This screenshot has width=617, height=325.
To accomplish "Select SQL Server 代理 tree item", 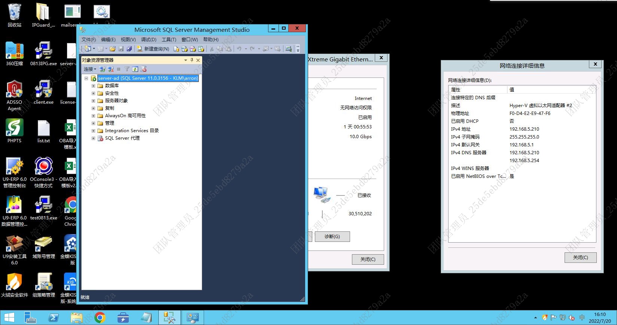I will [122, 138].
